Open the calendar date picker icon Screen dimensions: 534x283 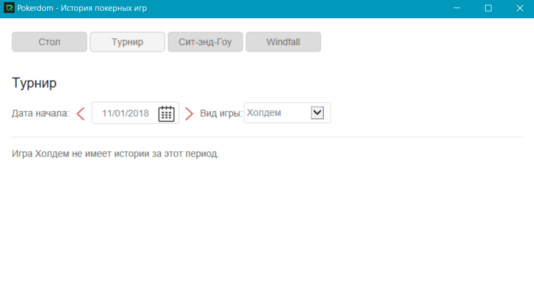166,114
